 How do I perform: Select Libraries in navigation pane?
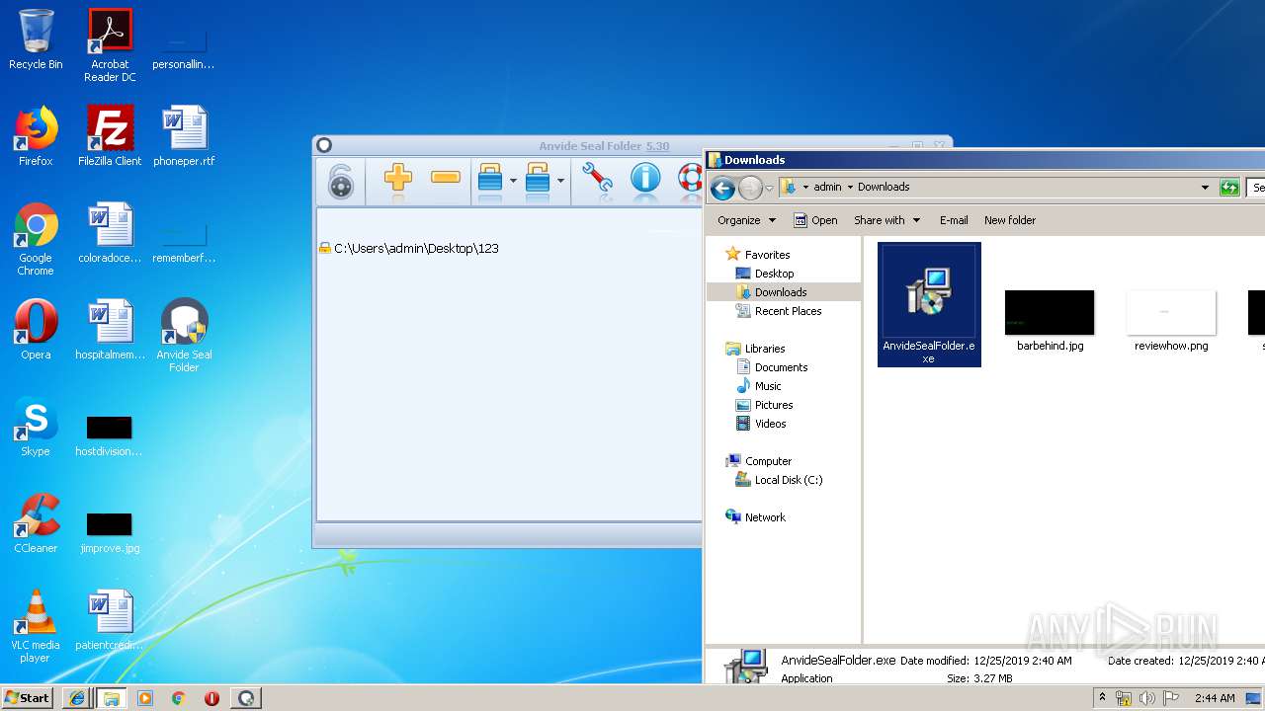point(755,349)
